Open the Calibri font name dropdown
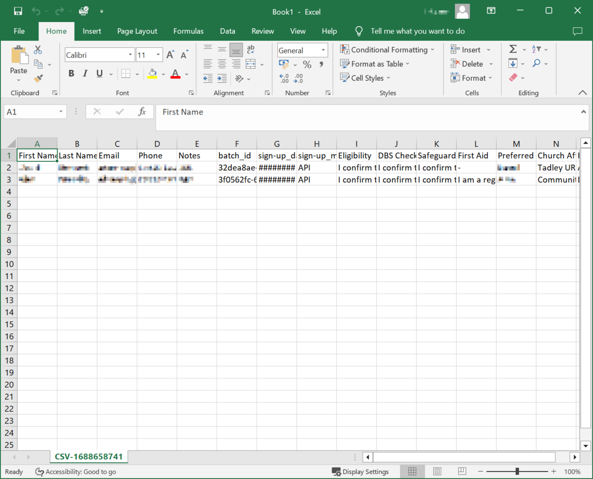 [130, 55]
